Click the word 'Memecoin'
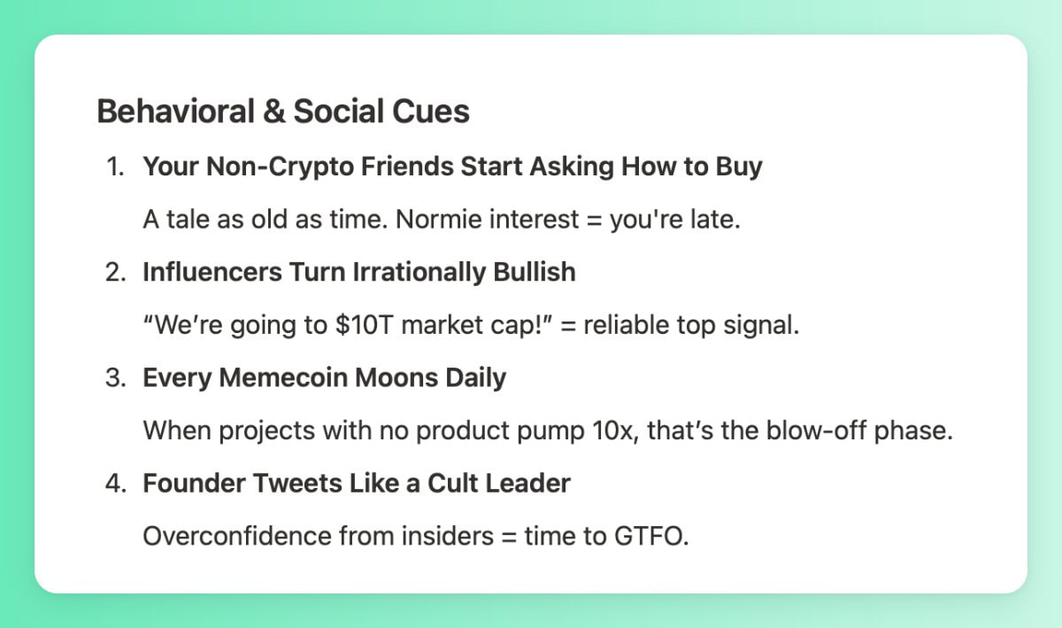This screenshot has height=628, width=1062. [284, 377]
